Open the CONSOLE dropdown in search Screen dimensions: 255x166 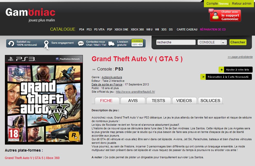212,42
